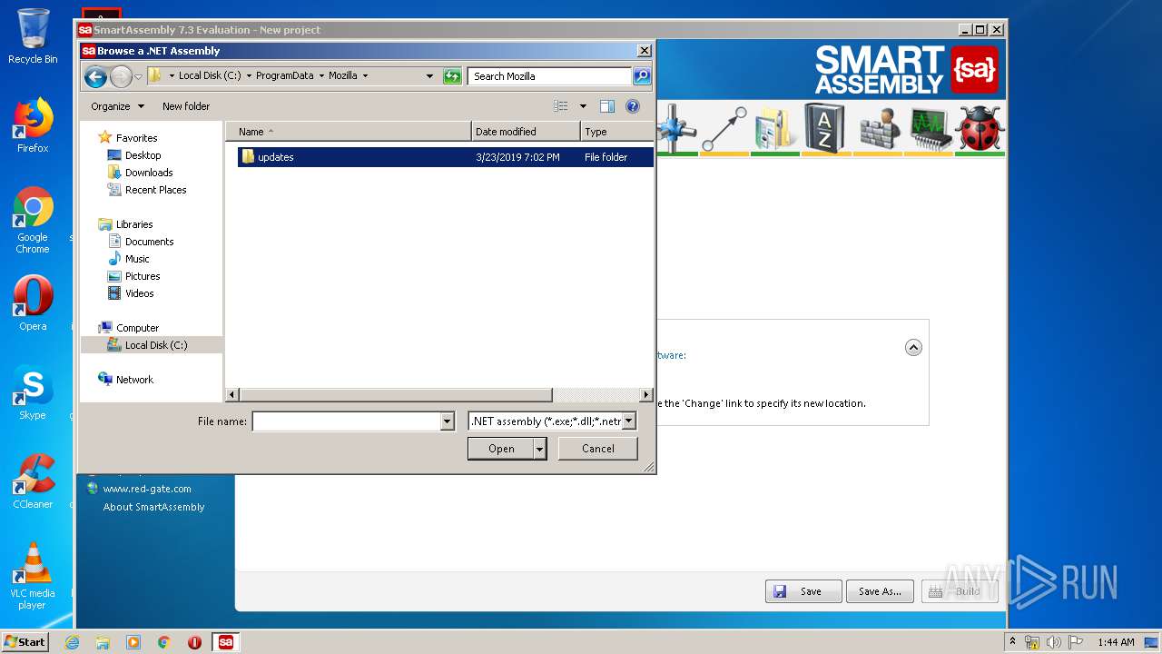Screen dimensions: 1162x654
Task: Click the ladybug error reporting icon
Action: point(980,128)
